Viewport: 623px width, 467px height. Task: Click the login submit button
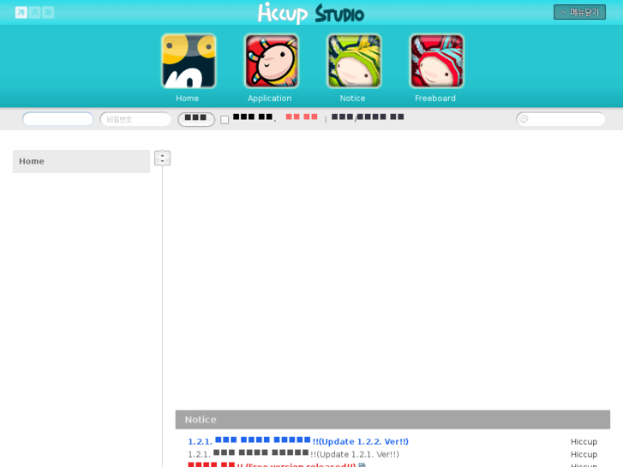(x=196, y=119)
